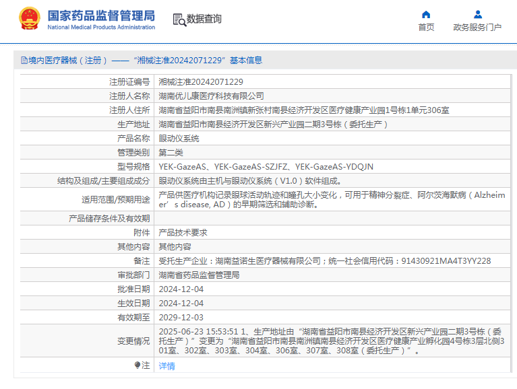Click 国家药品监督管理局 site title
The image size is (517, 389).
101,15
